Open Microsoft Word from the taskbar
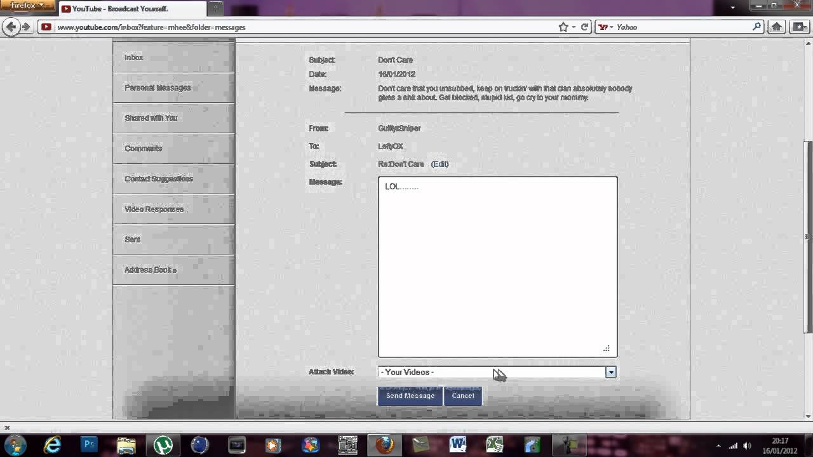Screen dimensions: 813x457 point(457,444)
